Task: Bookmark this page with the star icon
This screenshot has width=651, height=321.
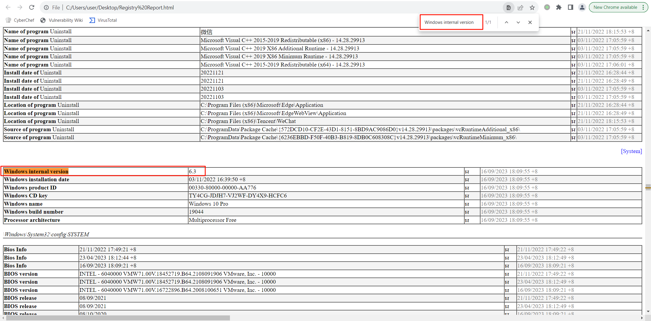Action: tap(532, 8)
